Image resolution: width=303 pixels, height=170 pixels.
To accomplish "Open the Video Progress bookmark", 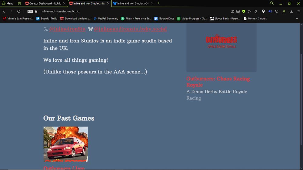I will click(192, 18).
